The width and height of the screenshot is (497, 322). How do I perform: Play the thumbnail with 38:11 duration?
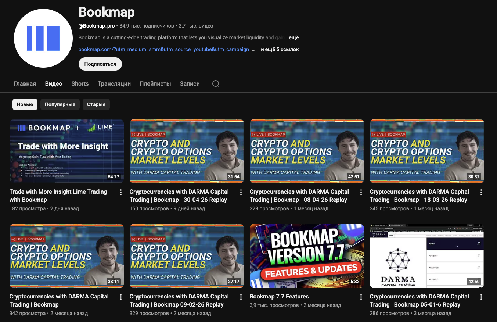(x=66, y=256)
